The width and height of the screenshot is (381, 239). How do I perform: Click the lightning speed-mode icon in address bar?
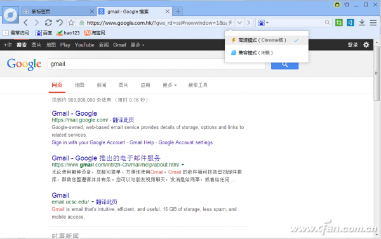231,23
